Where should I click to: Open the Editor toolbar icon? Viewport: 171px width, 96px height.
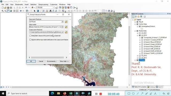click(56, 8)
